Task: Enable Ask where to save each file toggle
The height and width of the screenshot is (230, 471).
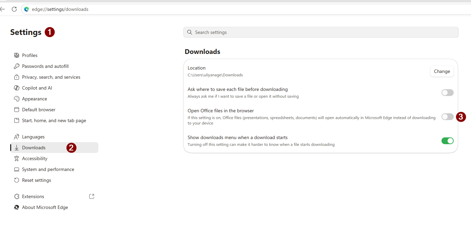Action: tap(447, 93)
